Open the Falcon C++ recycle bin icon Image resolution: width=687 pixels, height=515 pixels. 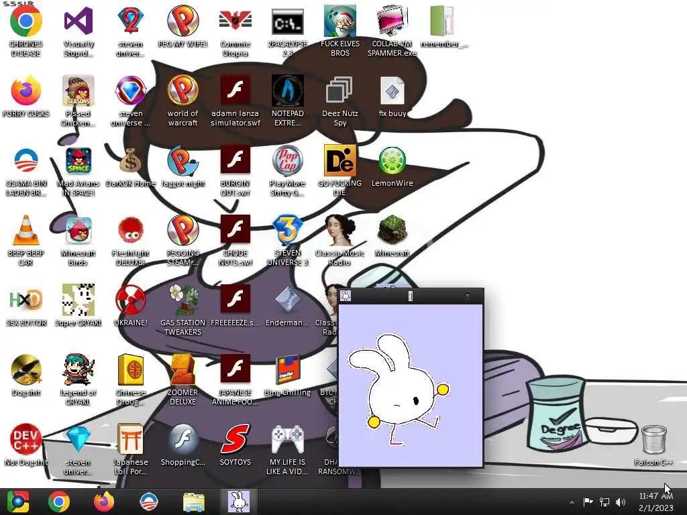click(x=653, y=440)
